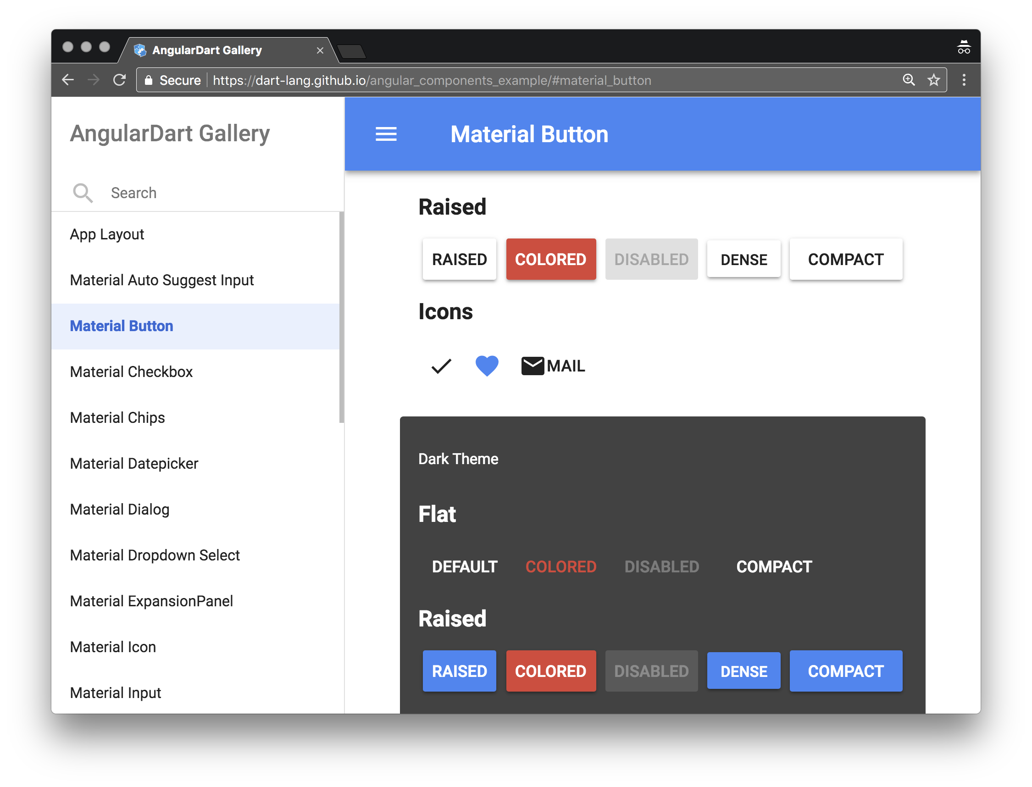1032x787 pixels.
Task: Click the browser bookmark star icon
Action: pos(935,80)
